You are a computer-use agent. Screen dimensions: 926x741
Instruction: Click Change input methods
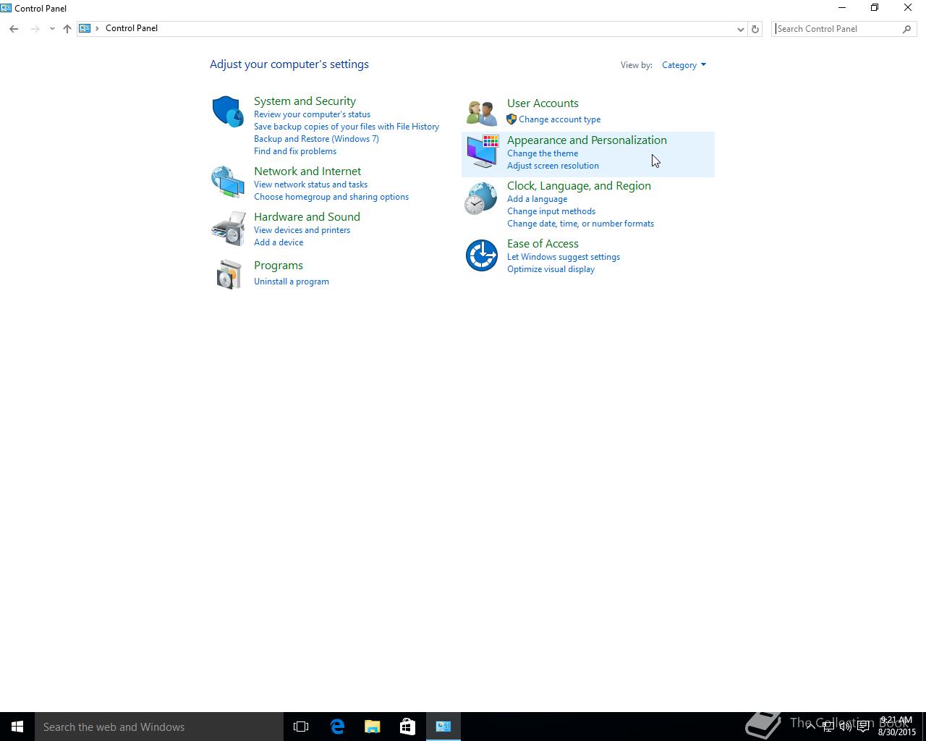tap(551, 211)
